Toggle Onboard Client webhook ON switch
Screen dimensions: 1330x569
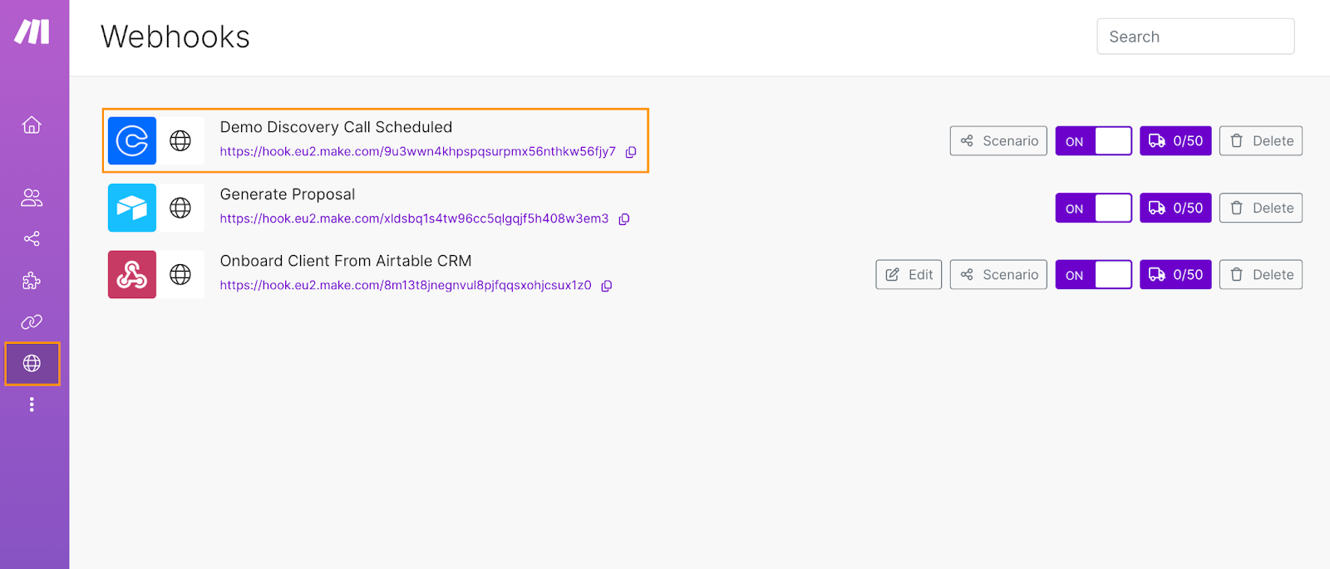(x=1094, y=274)
